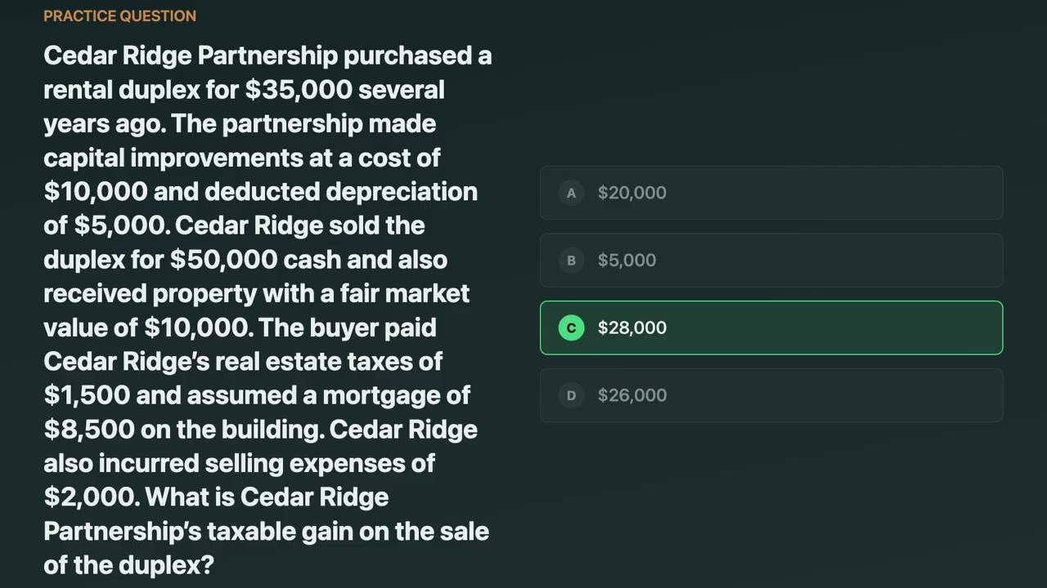Click the PRACTICE QUESTION header label
The image size is (1047, 588).
(119, 16)
